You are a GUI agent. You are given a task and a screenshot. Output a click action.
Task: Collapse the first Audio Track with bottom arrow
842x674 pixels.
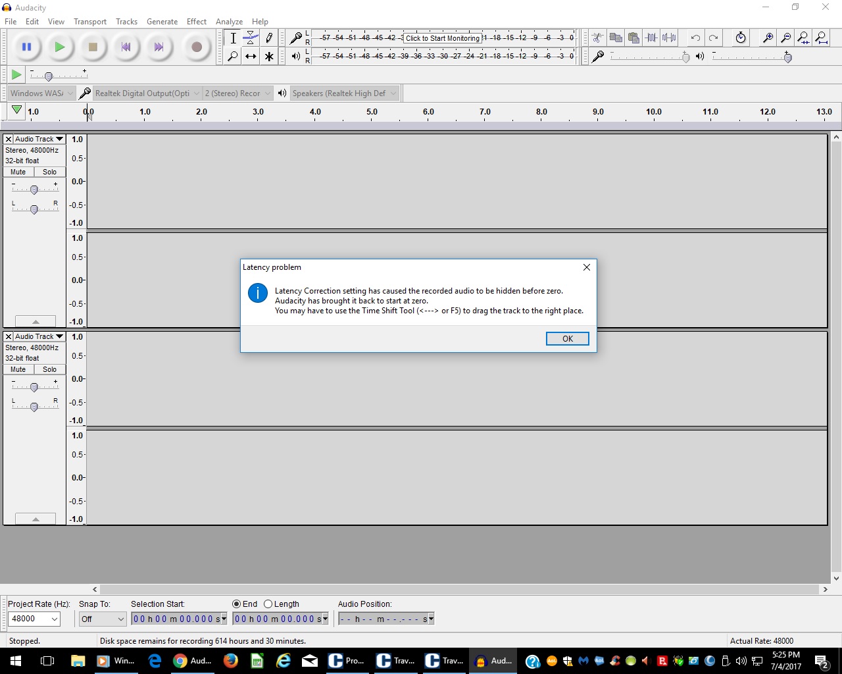point(36,321)
